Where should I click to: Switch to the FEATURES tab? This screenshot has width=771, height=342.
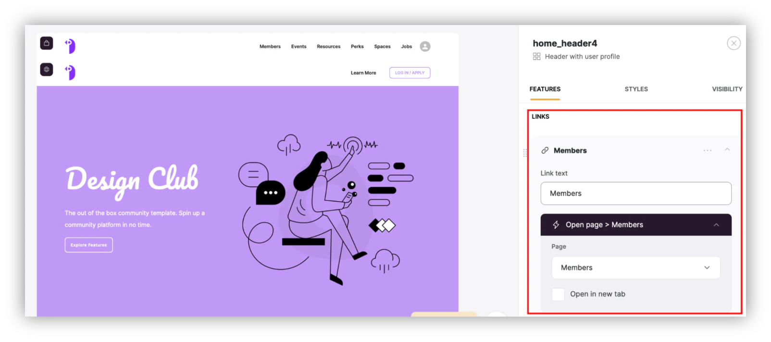pos(545,89)
